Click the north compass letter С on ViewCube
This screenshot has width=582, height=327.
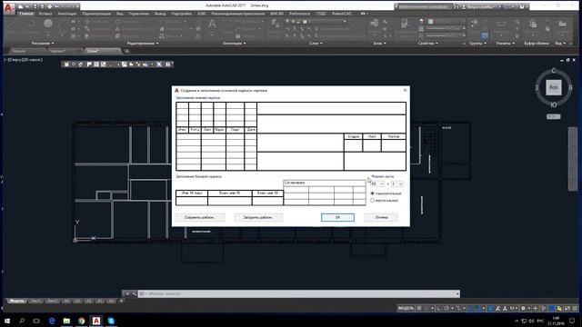coord(554,71)
